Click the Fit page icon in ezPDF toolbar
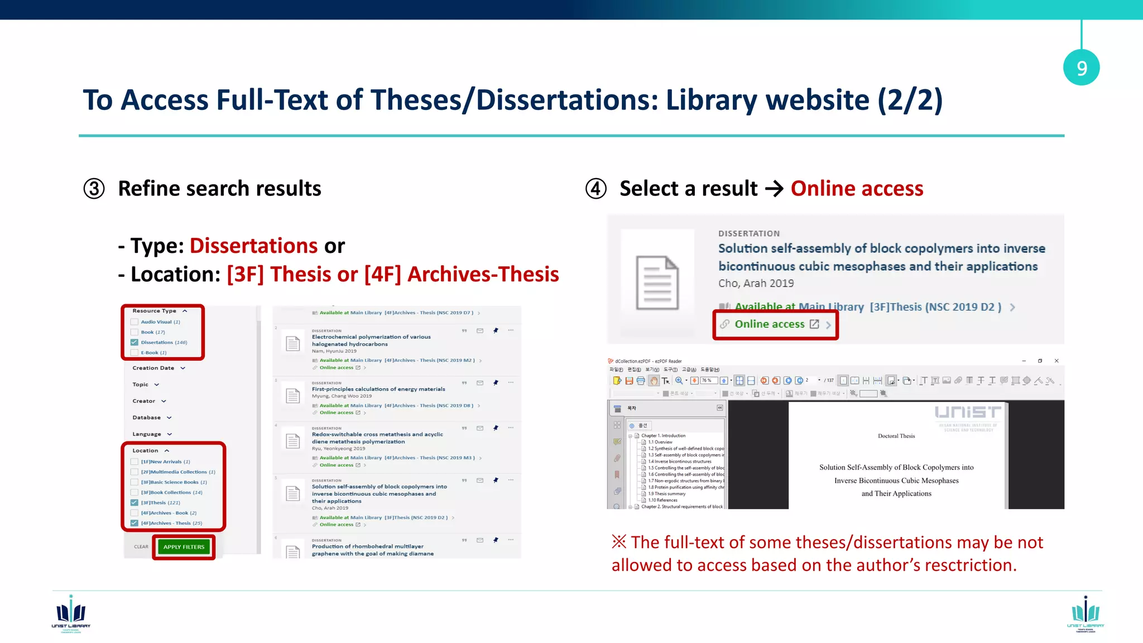This screenshot has width=1143, height=643. tap(739, 381)
